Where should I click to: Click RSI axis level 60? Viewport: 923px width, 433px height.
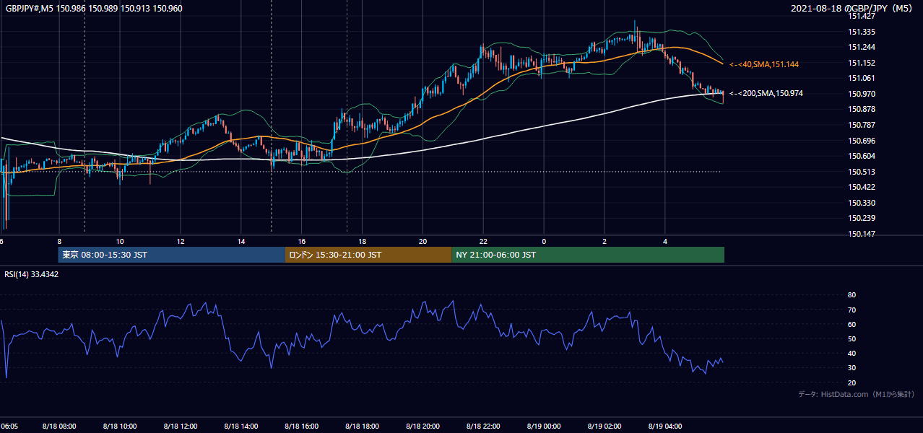(x=851, y=324)
